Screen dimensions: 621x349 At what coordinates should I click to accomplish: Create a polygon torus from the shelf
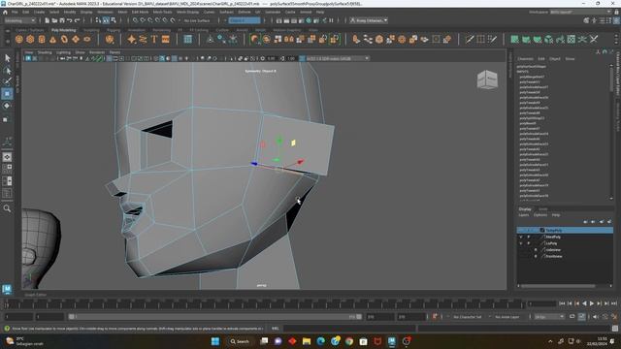64,39
